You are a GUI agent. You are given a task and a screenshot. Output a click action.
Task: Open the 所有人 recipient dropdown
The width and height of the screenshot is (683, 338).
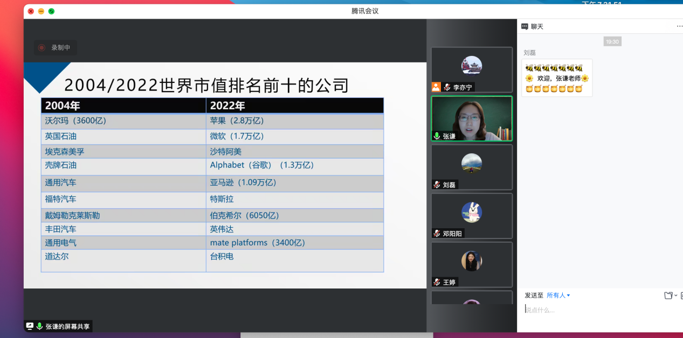558,295
